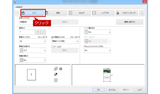This screenshot has height=94, width=160.
Task: Confirm with the OK button
Action: point(98,90)
